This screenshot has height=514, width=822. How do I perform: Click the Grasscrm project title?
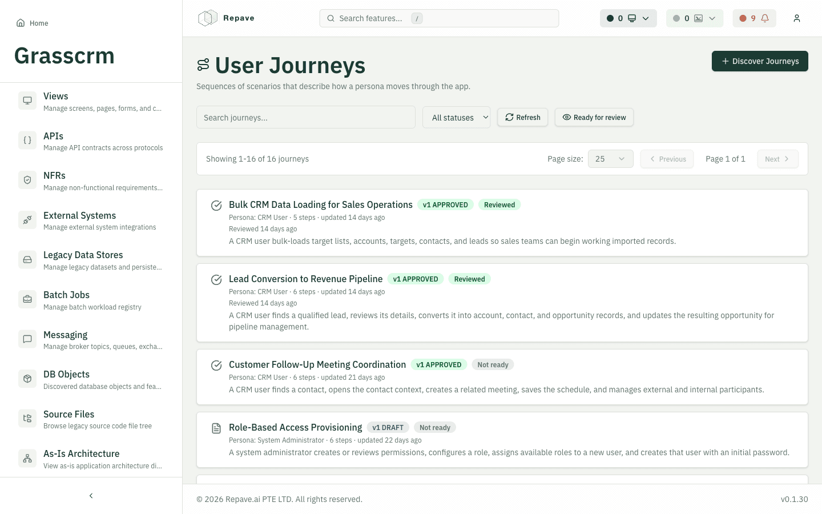click(64, 55)
